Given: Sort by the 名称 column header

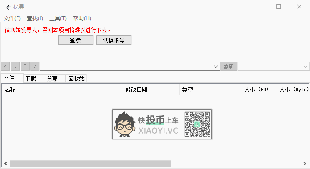Looking at the screenshot, I should tap(62, 89).
